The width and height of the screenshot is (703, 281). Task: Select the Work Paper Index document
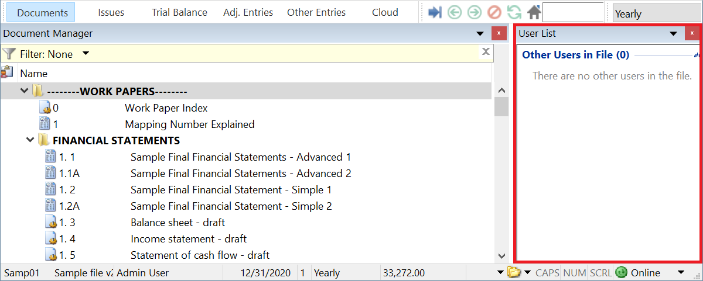(166, 108)
